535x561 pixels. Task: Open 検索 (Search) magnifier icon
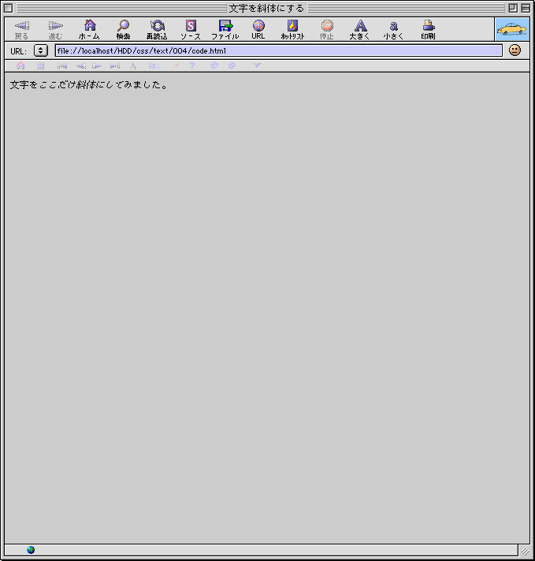tap(124, 26)
